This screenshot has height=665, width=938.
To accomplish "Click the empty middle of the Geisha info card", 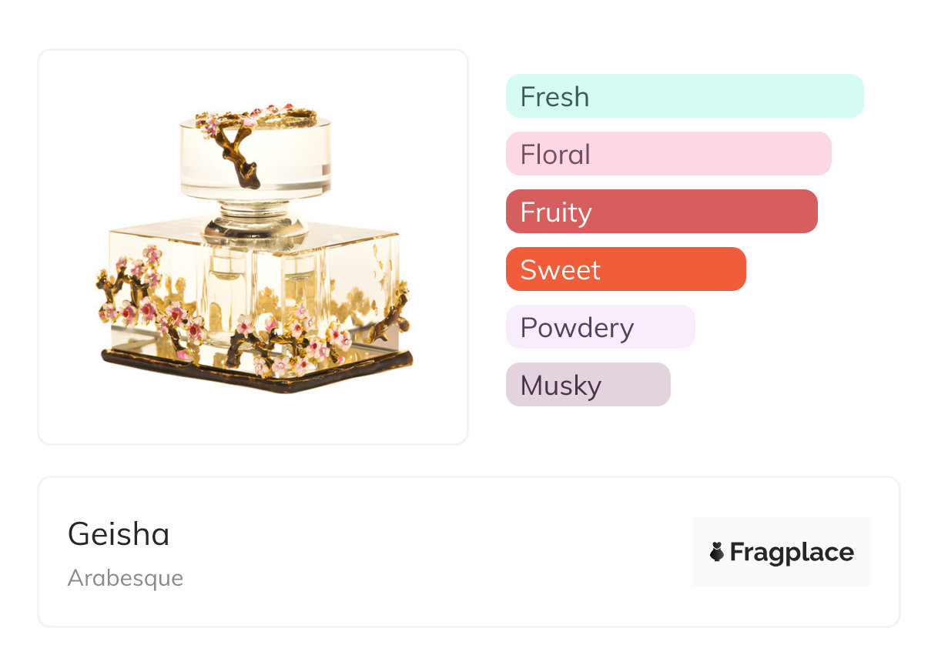I will point(431,552).
